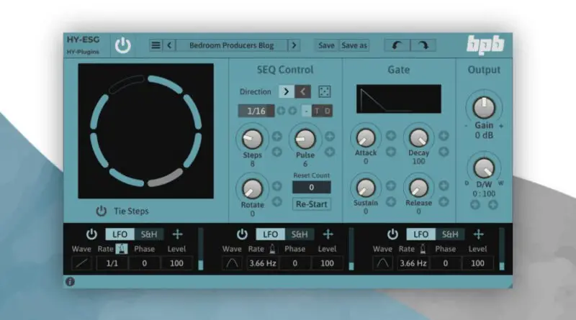Click left modulation slot under D/W
The height and width of the screenshot is (320, 576).
pyautogui.click(x=475, y=205)
